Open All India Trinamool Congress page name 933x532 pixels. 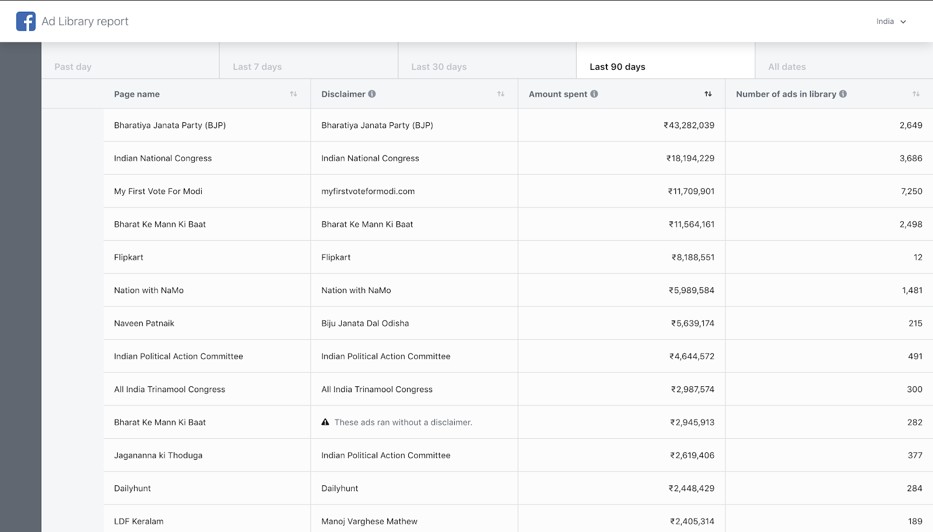point(170,389)
